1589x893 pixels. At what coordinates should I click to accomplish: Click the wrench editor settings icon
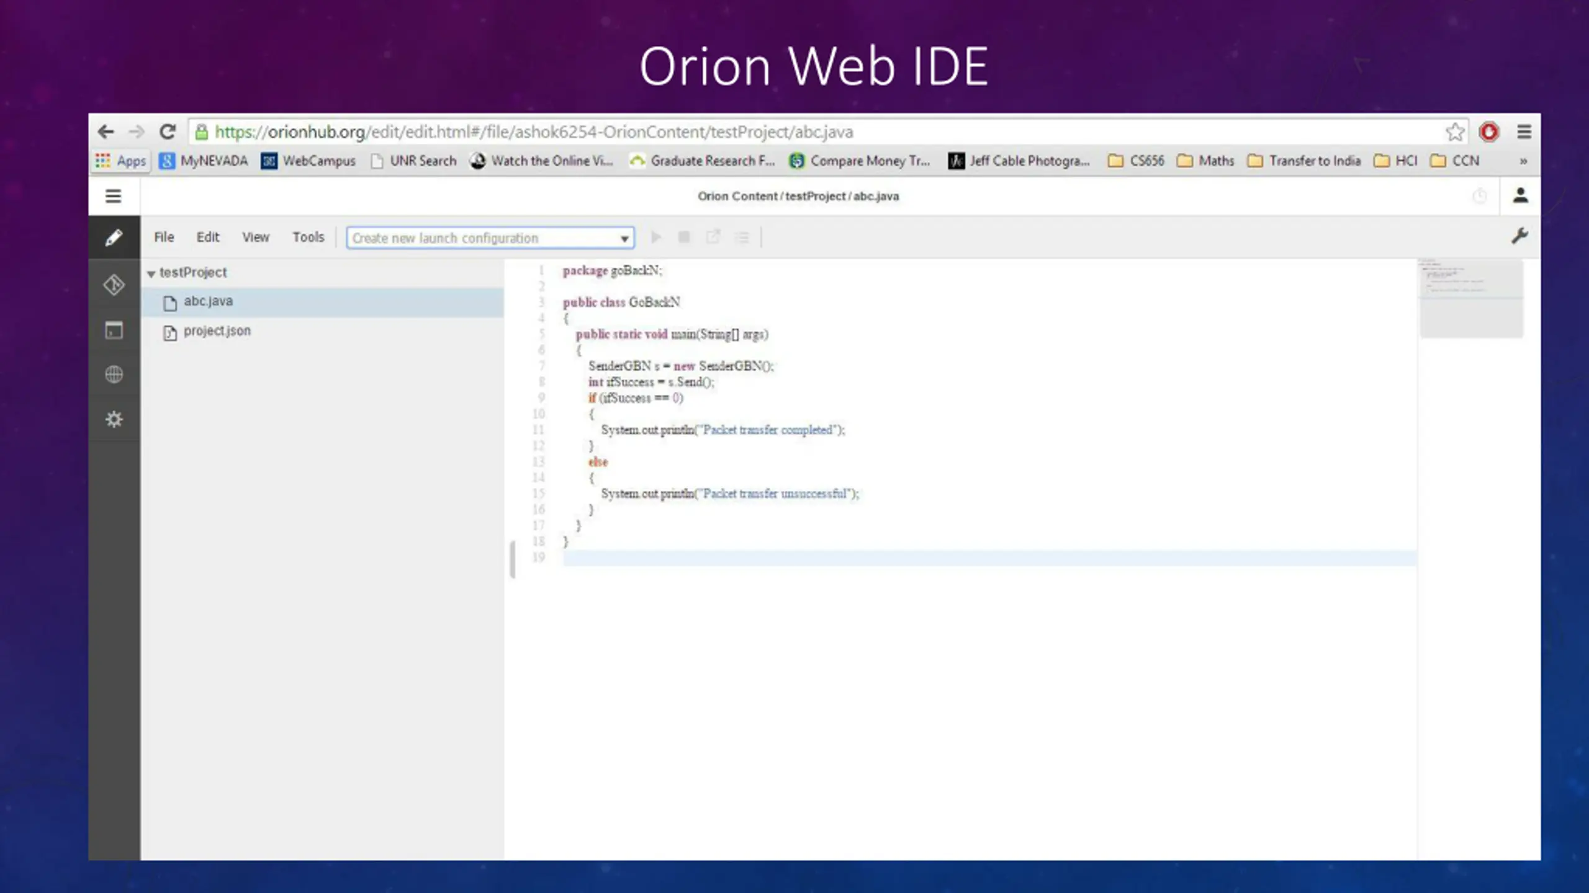pyautogui.click(x=1519, y=236)
